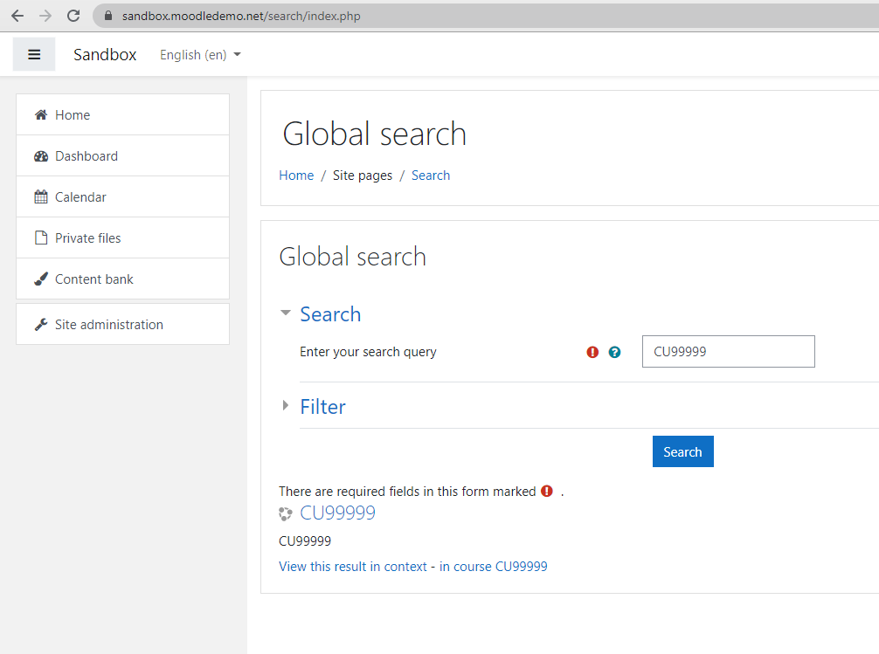Viewport: 879px width, 654px height.
Task: Open Calendar in the side navigation
Action: coord(123,196)
